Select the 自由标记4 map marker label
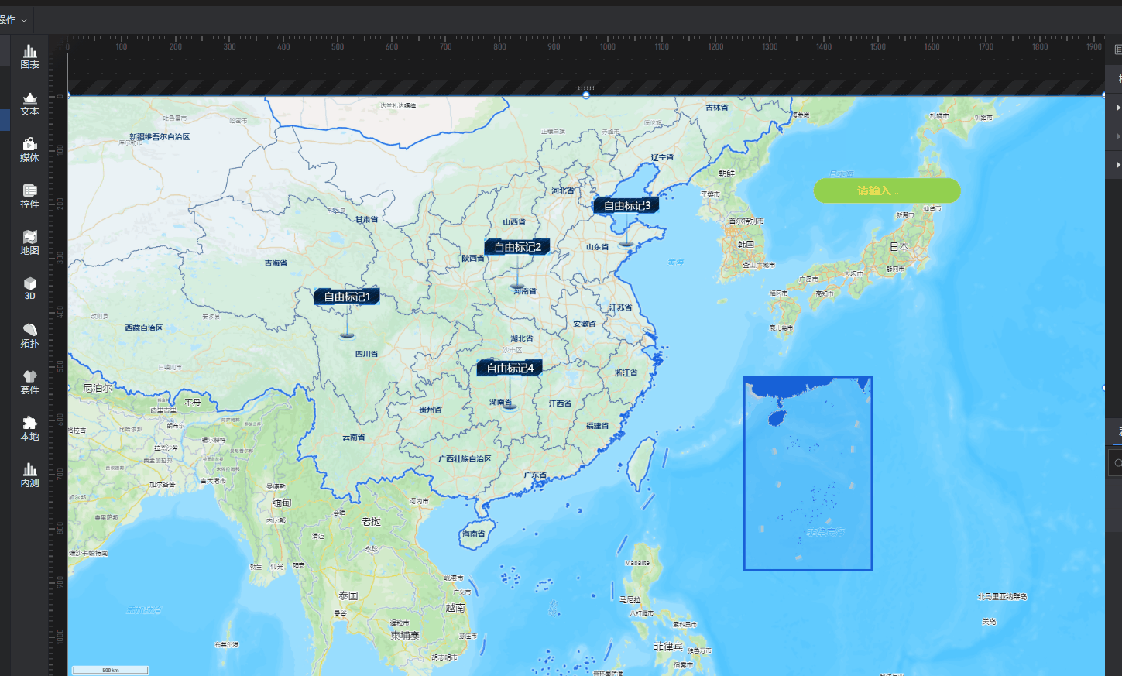 coord(510,368)
